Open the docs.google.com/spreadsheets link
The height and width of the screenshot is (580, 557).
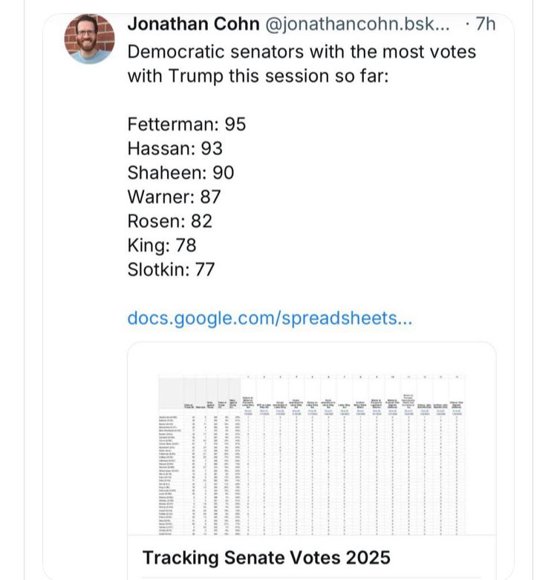(x=270, y=318)
